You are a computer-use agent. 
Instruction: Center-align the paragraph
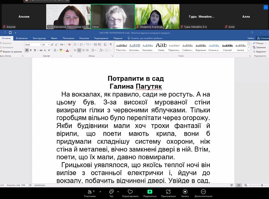pyautogui.click(x=79, y=50)
